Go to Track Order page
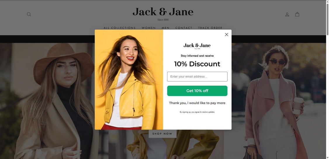This screenshot has height=159, width=329. click(x=210, y=28)
